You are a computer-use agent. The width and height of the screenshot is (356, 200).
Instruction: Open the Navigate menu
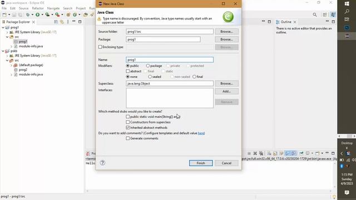point(53,8)
